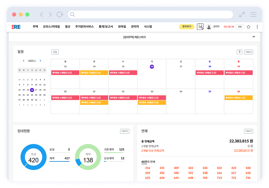Click the browser back arrow

point(41,15)
